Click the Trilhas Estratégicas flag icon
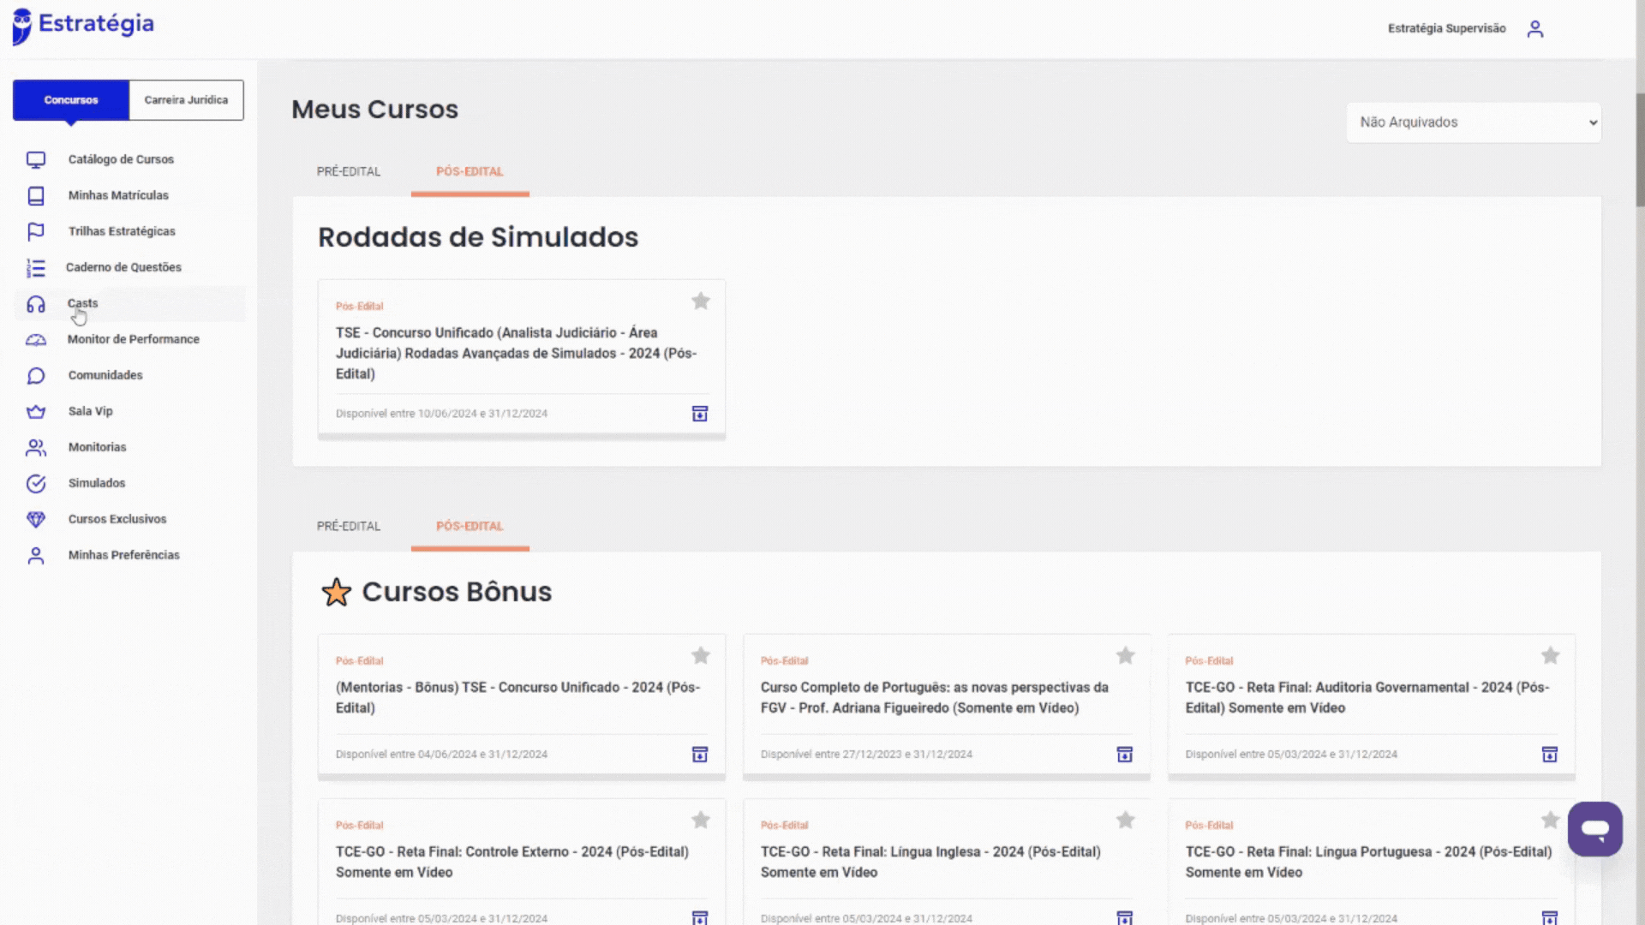This screenshot has height=925, width=1645. [x=35, y=232]
